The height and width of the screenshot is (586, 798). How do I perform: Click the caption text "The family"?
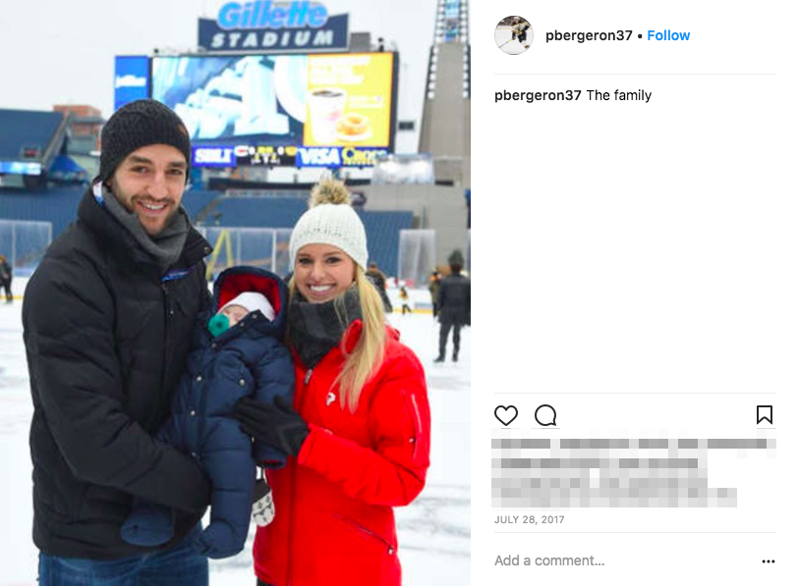click(618, 95)
